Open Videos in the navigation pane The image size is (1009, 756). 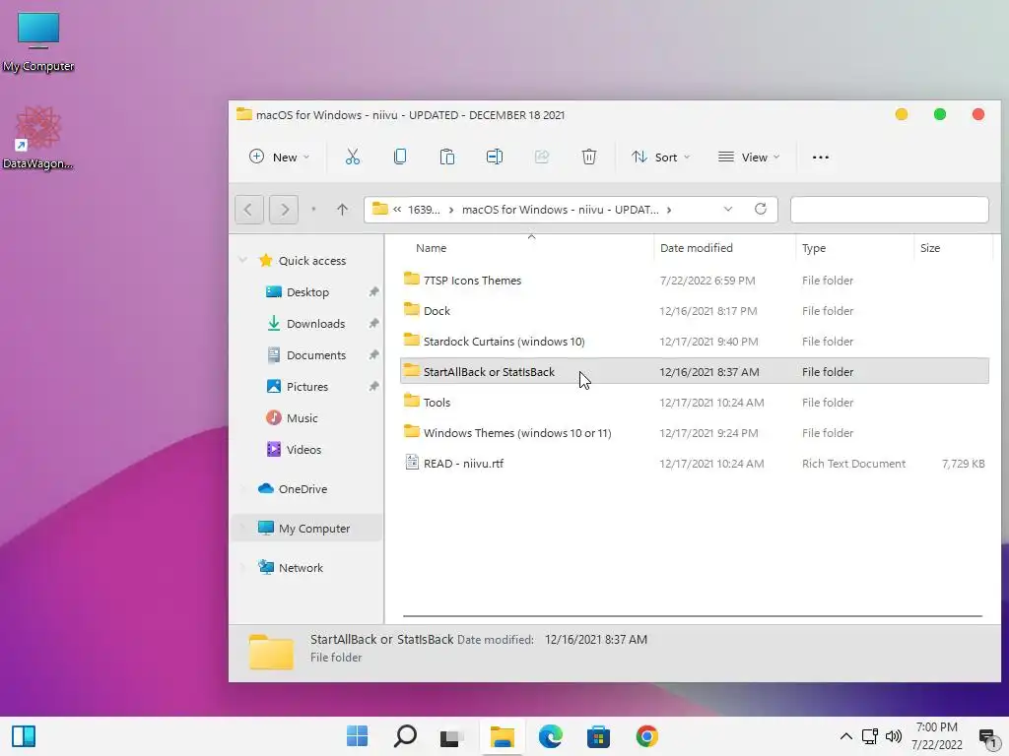coord(303,449)
